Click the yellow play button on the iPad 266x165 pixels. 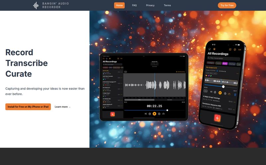tap(154, 114)
